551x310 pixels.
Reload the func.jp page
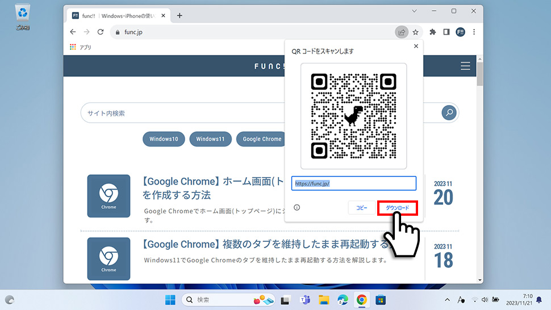point(101,32)
